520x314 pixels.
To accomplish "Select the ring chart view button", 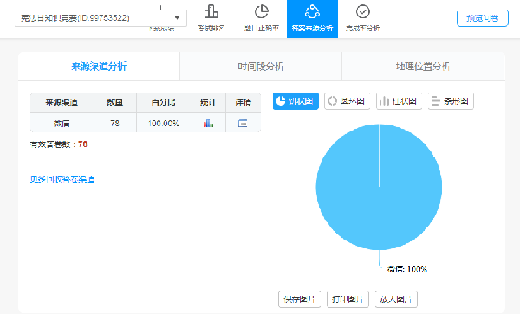I will (347, 101).
